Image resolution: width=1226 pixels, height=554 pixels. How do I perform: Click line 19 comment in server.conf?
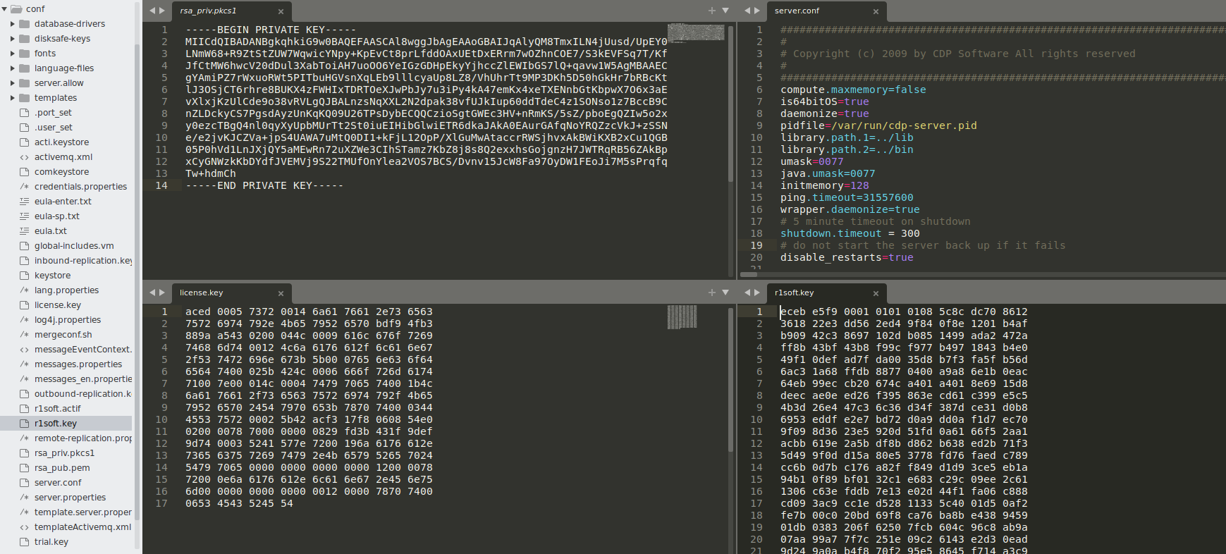tap(923, 245)
